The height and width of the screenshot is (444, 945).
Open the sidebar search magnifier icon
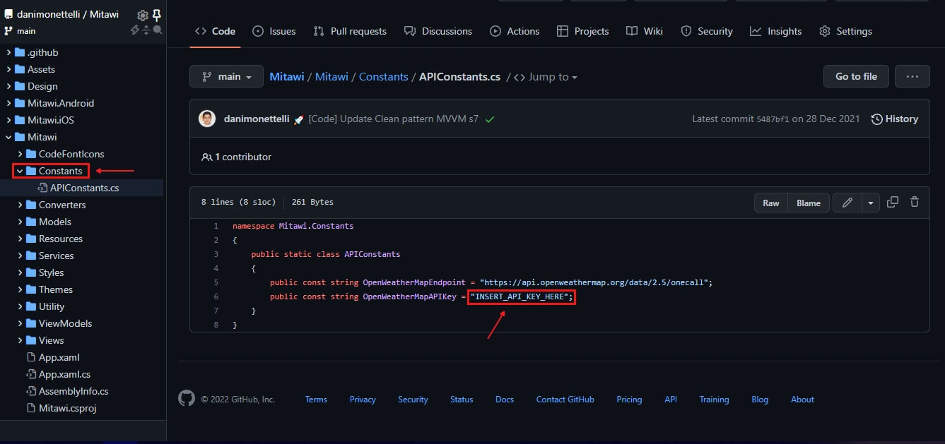pos(158,30)
